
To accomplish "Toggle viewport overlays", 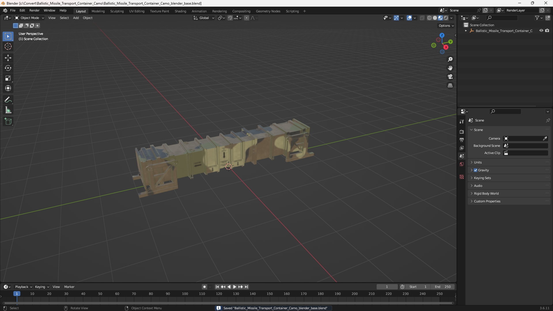I will pyautogui.click(x=409, y=18).
